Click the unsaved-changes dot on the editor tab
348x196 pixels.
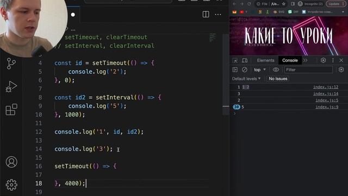[73, 15]
